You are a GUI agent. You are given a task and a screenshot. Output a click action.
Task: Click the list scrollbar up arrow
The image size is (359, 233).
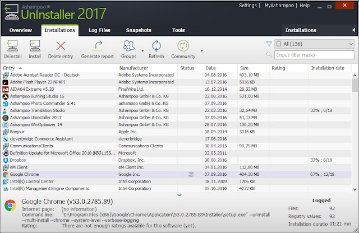pos(355,75)
